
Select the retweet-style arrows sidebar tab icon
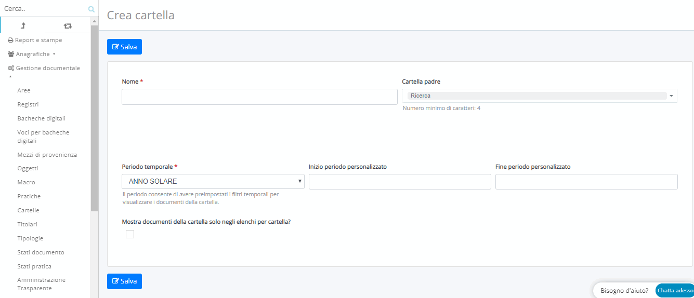click(x=68, y=25)
